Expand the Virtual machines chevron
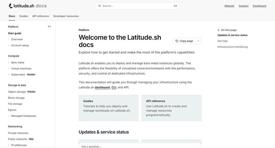The height and width of the screenshot is (148, 275). [9, 68]
